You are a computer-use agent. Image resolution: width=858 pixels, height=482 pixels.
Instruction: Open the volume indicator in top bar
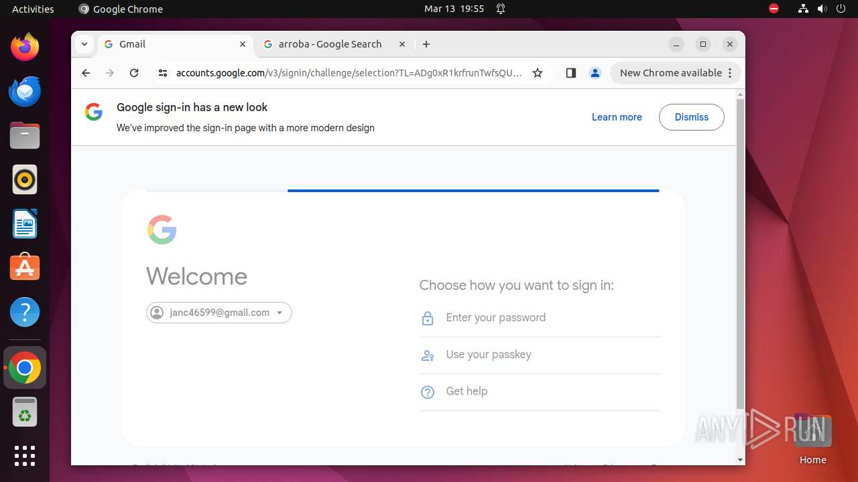[x=822, y=9]
